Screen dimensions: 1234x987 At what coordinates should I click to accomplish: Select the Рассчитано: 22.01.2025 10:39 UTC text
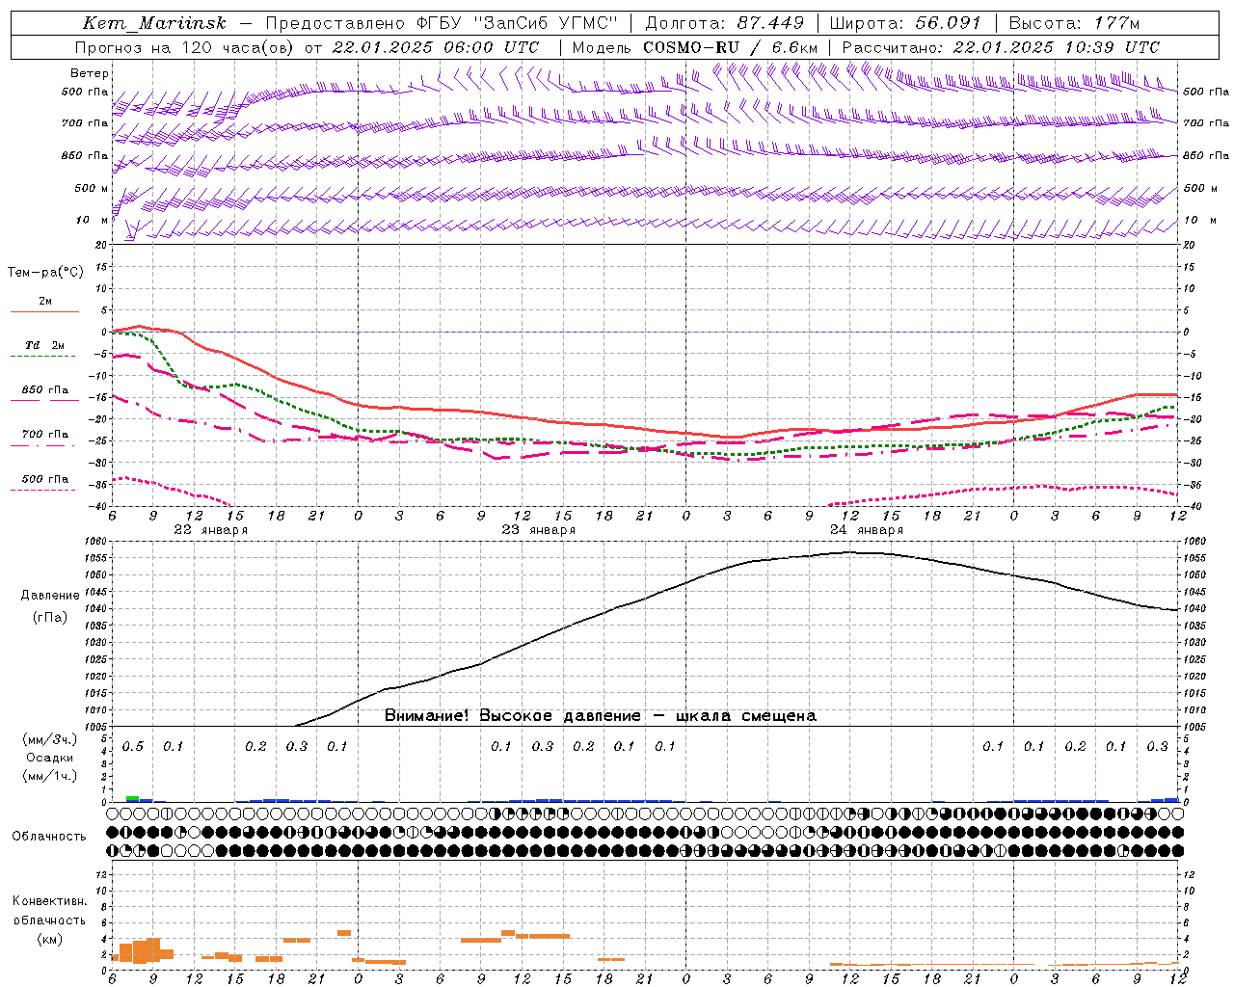pos(1001,47)
